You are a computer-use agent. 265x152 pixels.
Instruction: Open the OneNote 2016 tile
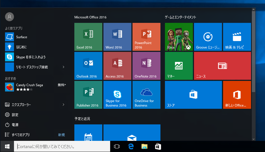146,66
